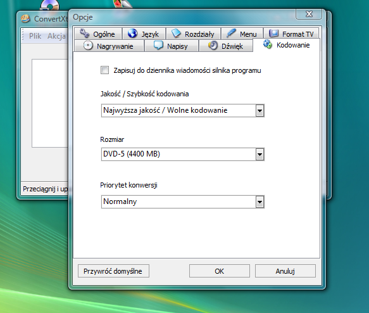
Task: Open the Rozdziały tab
Action: coord(193,34)
